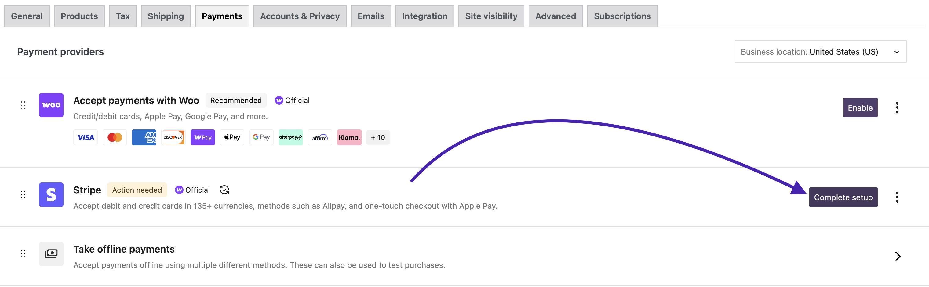This screenshot has height=287, width=929.
Task: Open the Subscriptions settings tab
Action: (622, 16)
